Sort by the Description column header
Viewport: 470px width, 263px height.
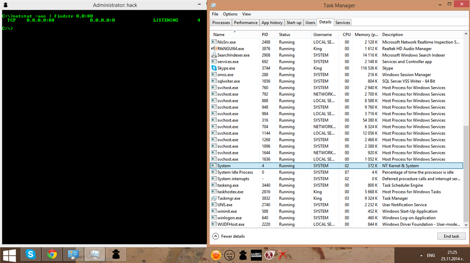[421, 35]
